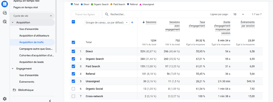Click the Direct legend blue circle
273x102 pixels.
82,4
